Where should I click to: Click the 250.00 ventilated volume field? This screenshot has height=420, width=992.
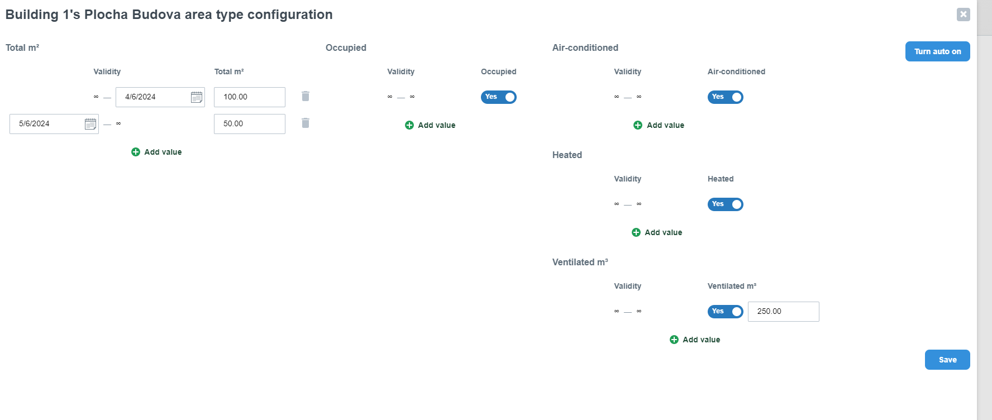click(783, 312)
